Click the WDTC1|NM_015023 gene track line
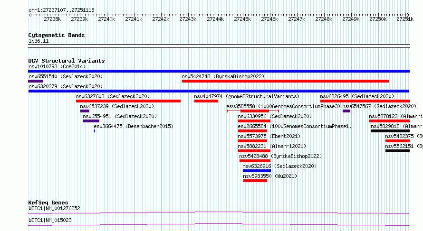 click(219, 224)
